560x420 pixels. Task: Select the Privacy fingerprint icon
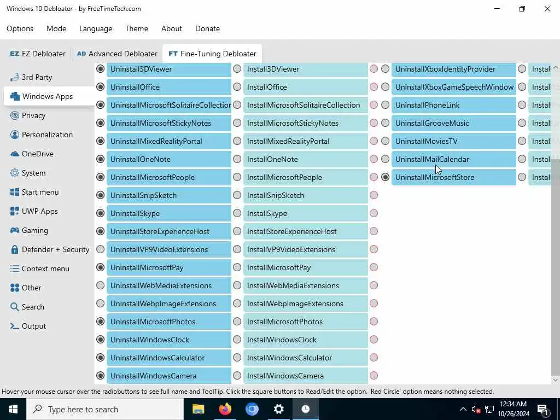[x=15, y=115]
